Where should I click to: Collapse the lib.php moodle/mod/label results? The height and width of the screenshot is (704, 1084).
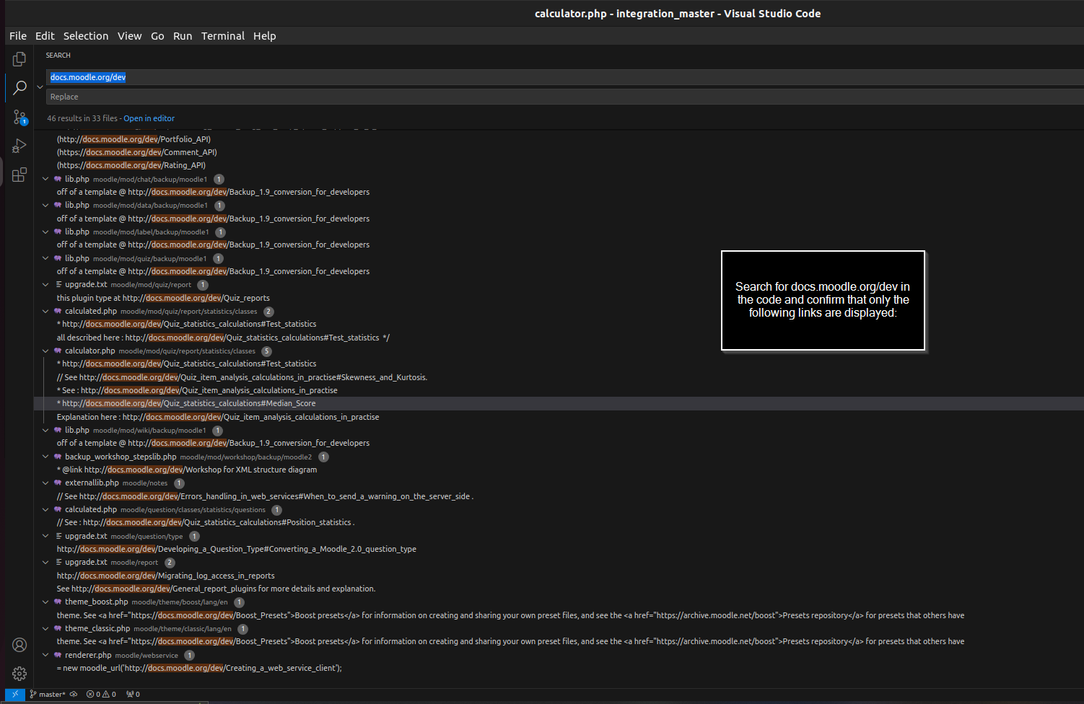coord(45,232)
